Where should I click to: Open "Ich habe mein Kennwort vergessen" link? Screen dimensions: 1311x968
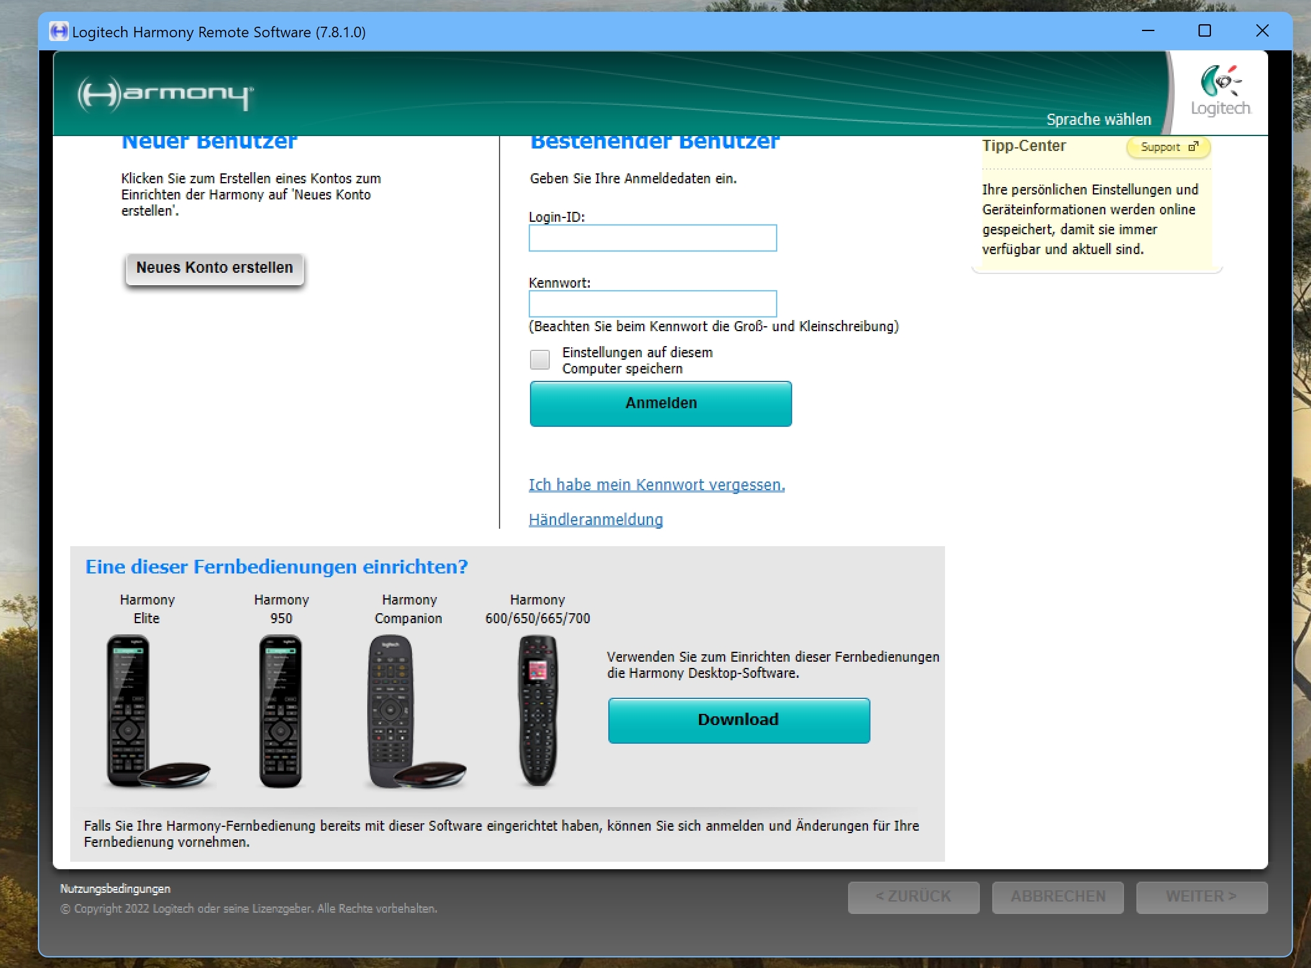(657, 485)
